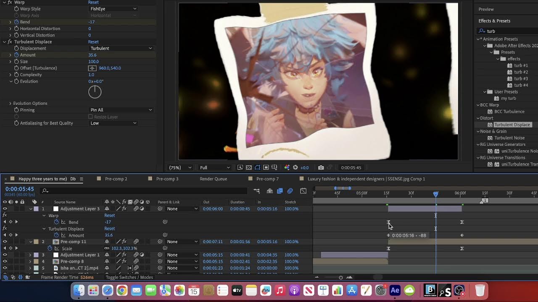Reset Turbulent Displace in Effect Controls
The image size is (538, 302).
click(x=93, y=42)
